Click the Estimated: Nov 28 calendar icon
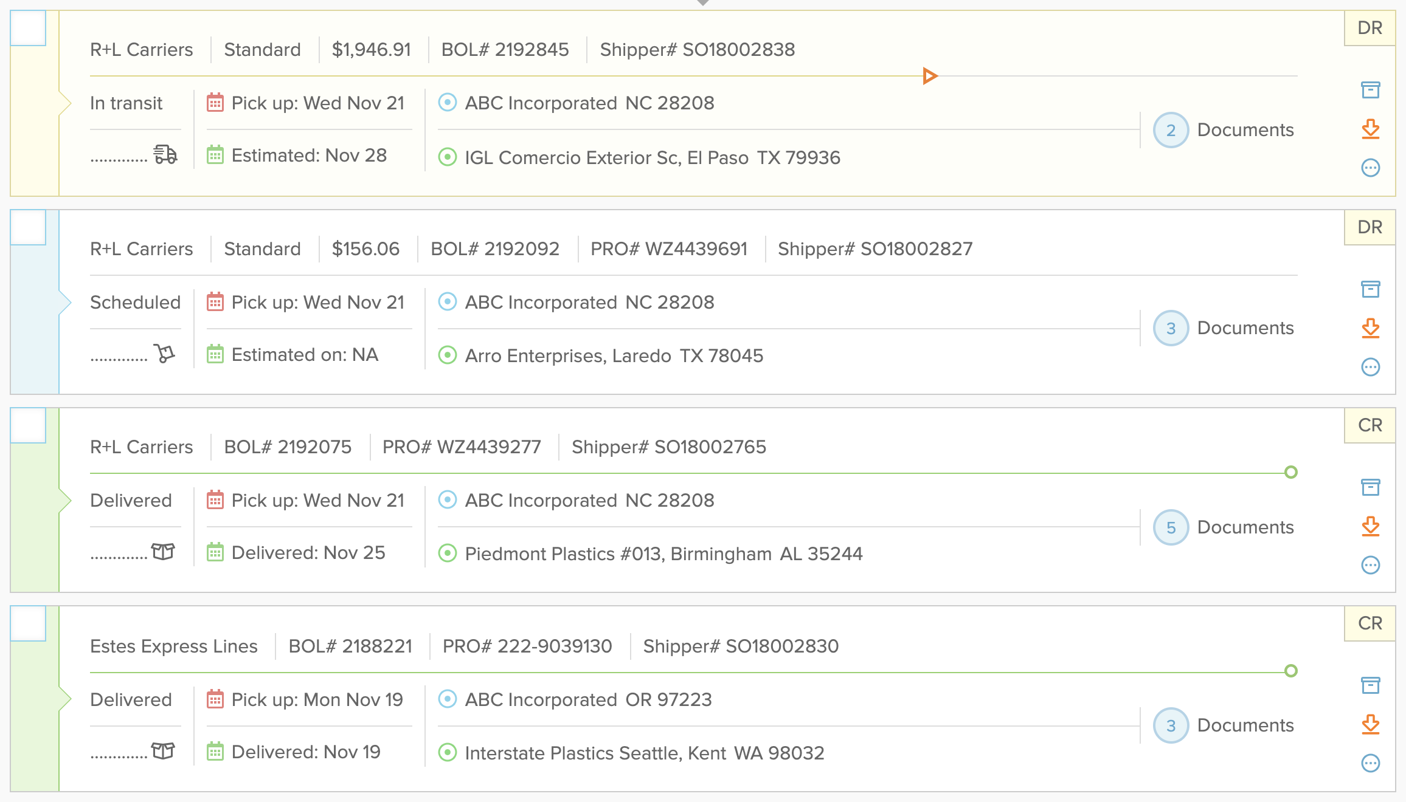The image size is (1406, 802). pos(215,154)
